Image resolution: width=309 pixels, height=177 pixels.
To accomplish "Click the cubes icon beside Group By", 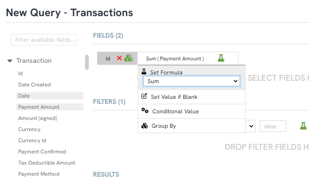I will [x=145, y=126].
